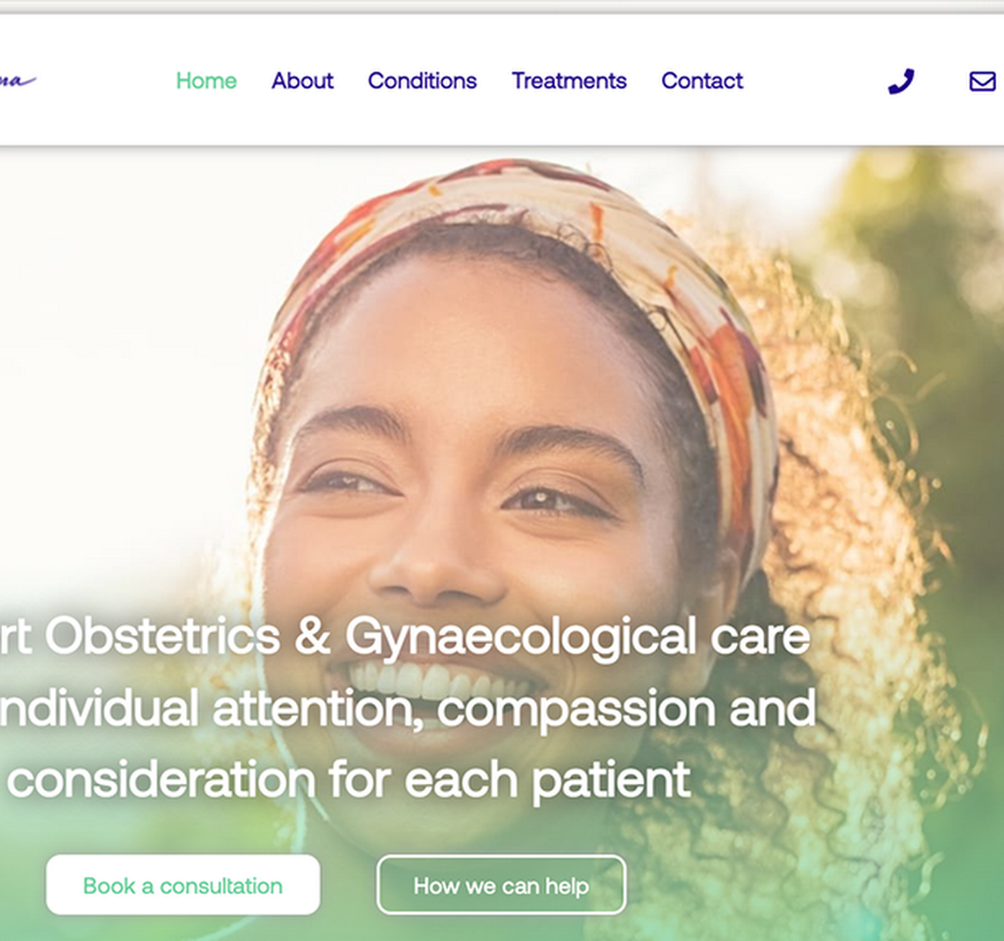Click the purple script logo
This screenshot has width=1004, height=941.
(17, 80)
